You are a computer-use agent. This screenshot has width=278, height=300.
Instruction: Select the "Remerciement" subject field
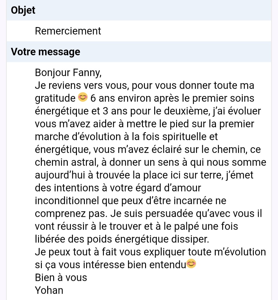(68, 31)
